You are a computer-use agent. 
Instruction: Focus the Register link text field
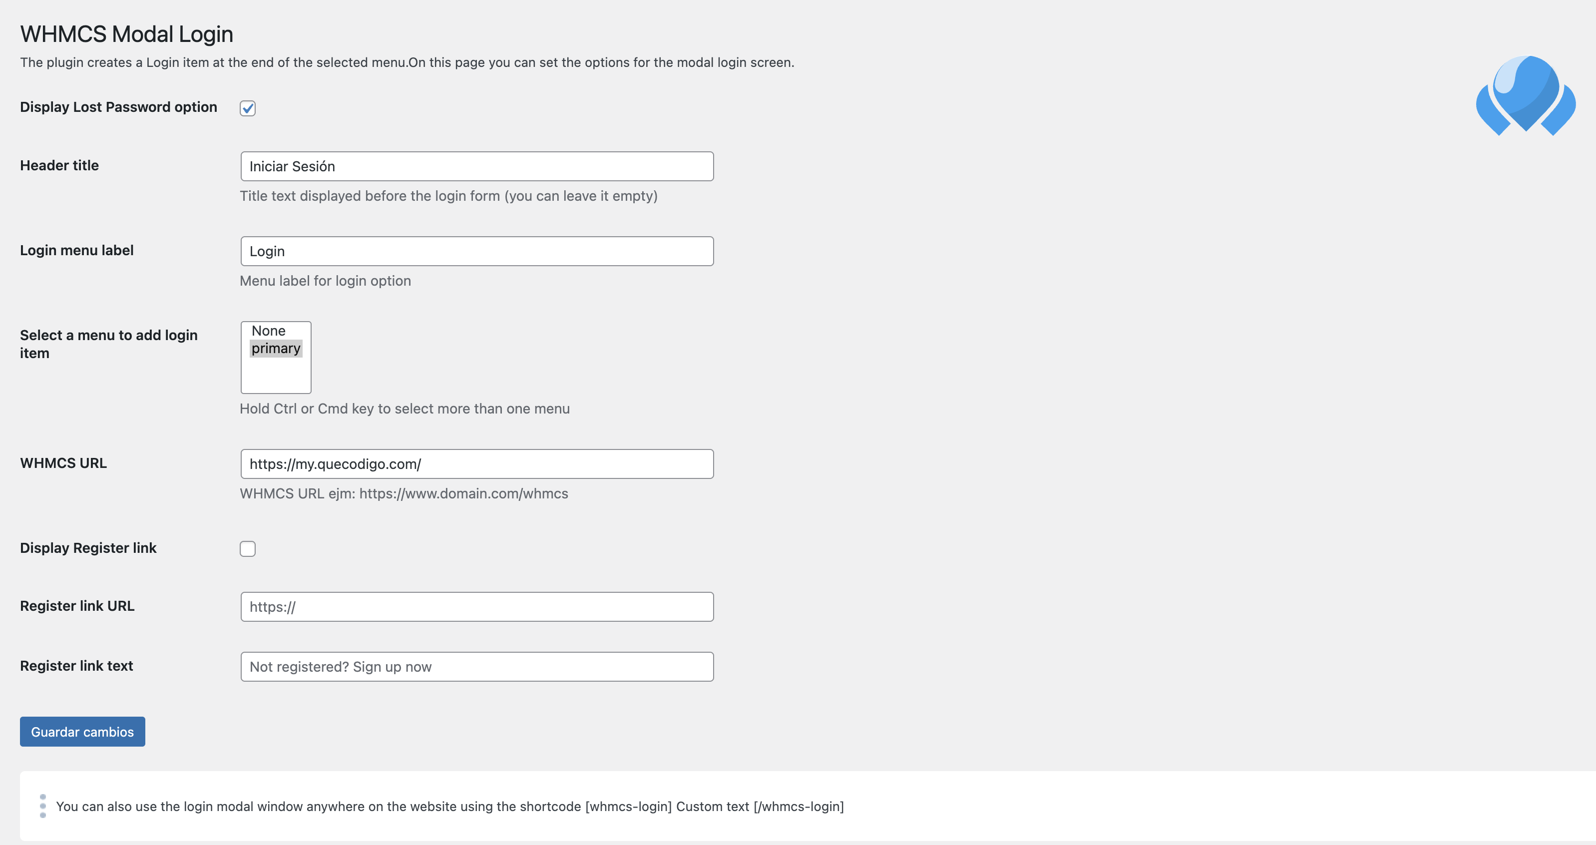[x=477, y=667]
